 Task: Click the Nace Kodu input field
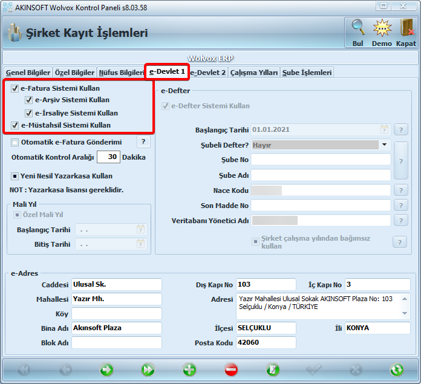tap(321, 190)
